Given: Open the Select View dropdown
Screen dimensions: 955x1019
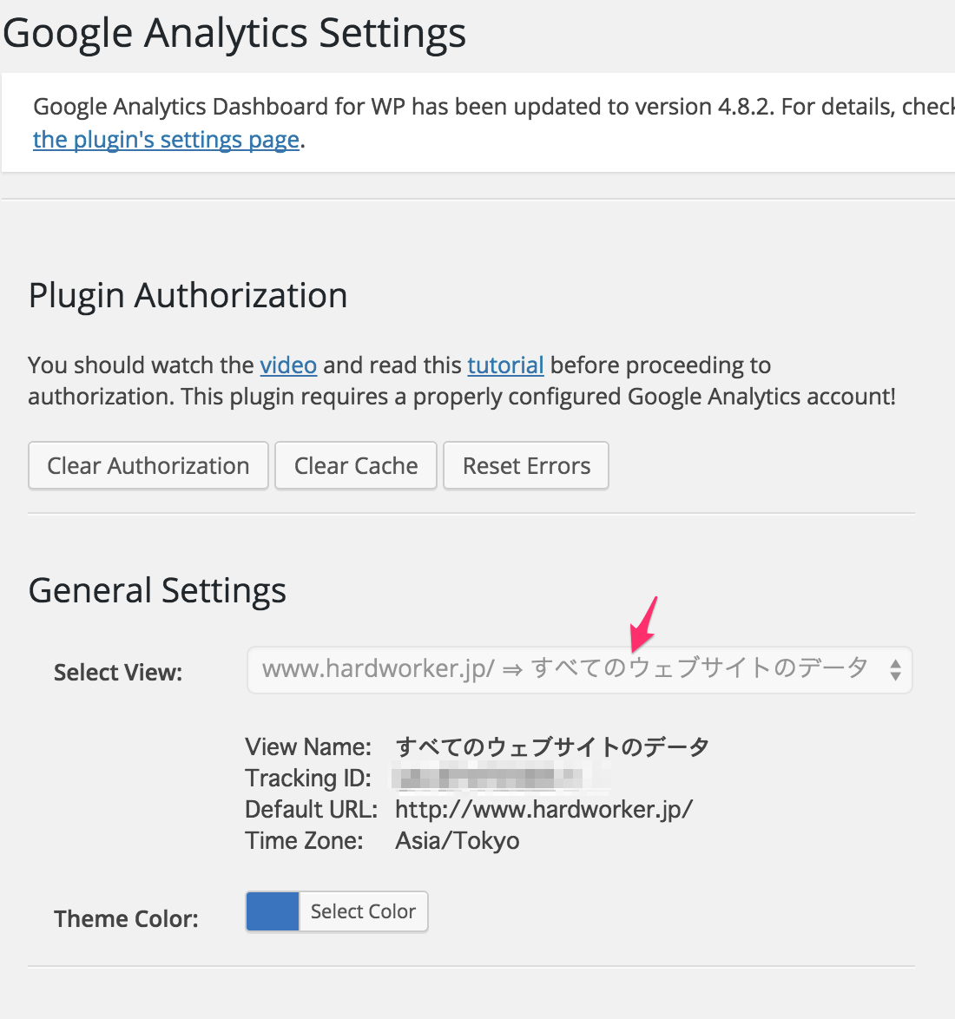Looking at the screenshot, I should 580,670.
